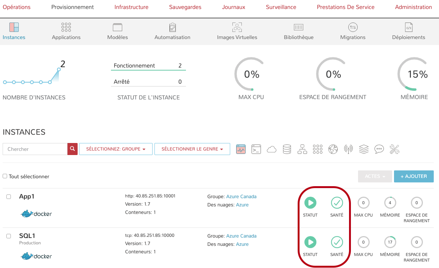Select the cloud filter icon
The width and height of the screenshot is (439, 268).
271,149
